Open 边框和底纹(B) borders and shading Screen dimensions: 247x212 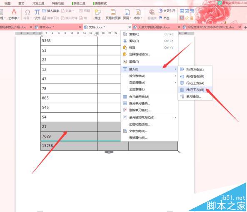pyautogui.click(x=150, y=124)
